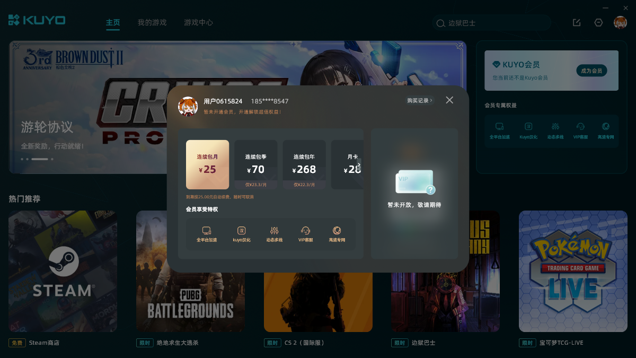Image resolution: width=636 pixels, height=358 pixels.
Task: Click the KUYO会员 diamond icon
Action: pyautogui.click(x=496, y=64)
